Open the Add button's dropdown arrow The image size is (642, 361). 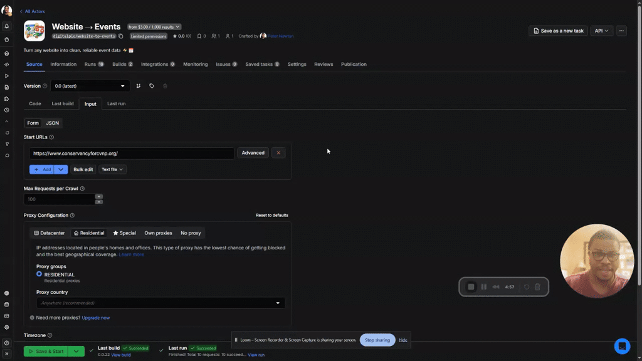click(x=61, y=169)
